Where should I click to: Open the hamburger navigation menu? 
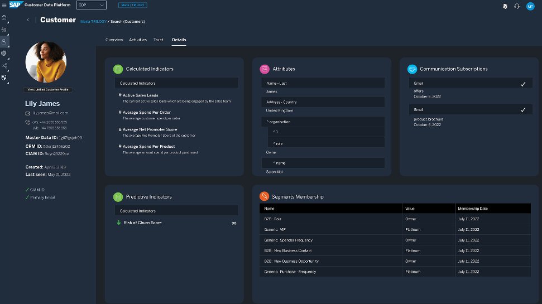[x=4, y=6]
